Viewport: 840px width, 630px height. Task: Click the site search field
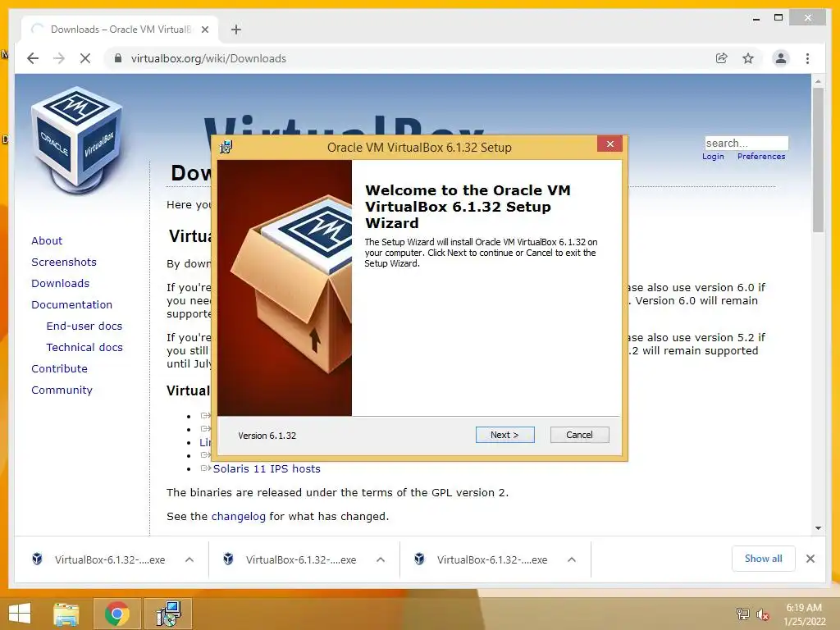(746, 143)
